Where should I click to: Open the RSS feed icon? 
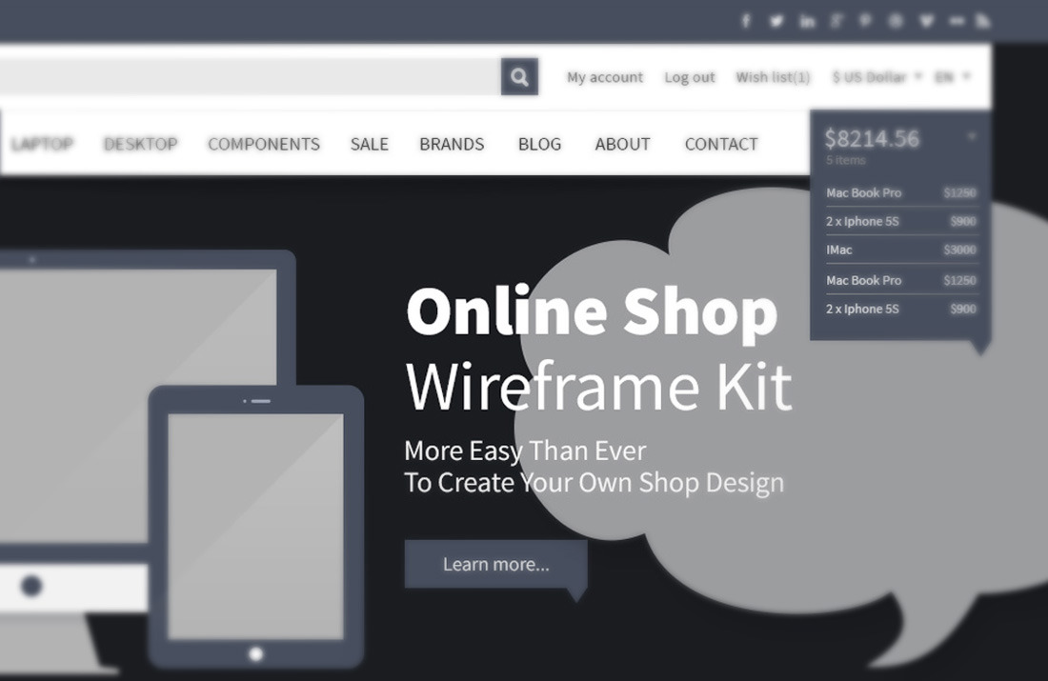(983, 21)
